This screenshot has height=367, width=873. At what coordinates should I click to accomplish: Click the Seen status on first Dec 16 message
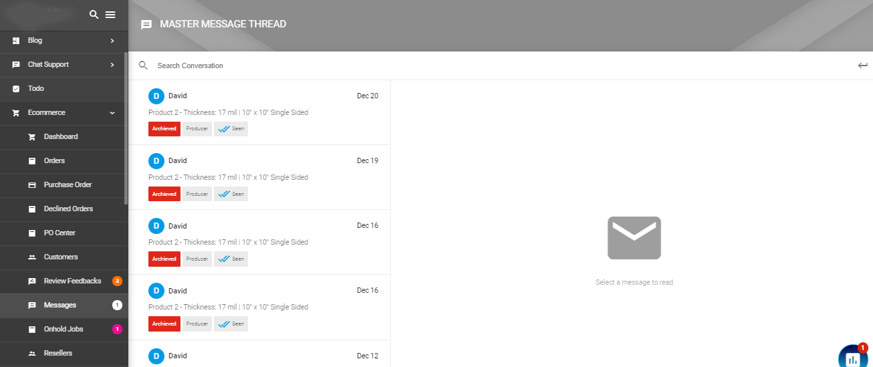(231, 259)
